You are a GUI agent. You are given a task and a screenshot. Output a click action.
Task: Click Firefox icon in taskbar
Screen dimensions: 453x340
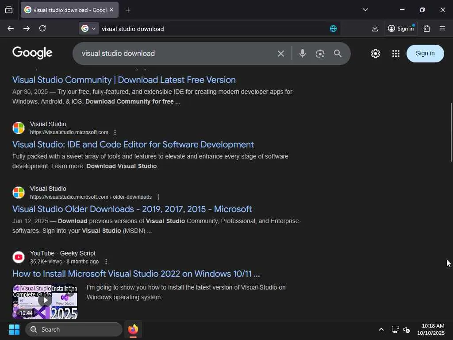click(x=133, y=329)
